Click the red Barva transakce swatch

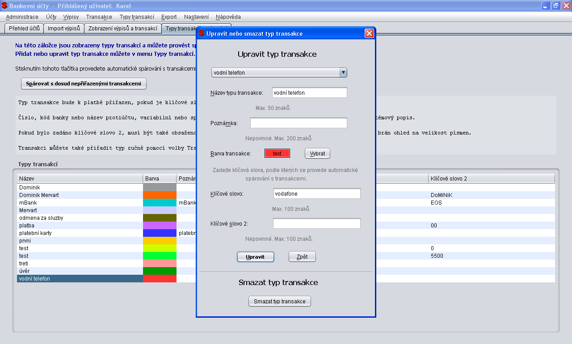coord(277,153)
